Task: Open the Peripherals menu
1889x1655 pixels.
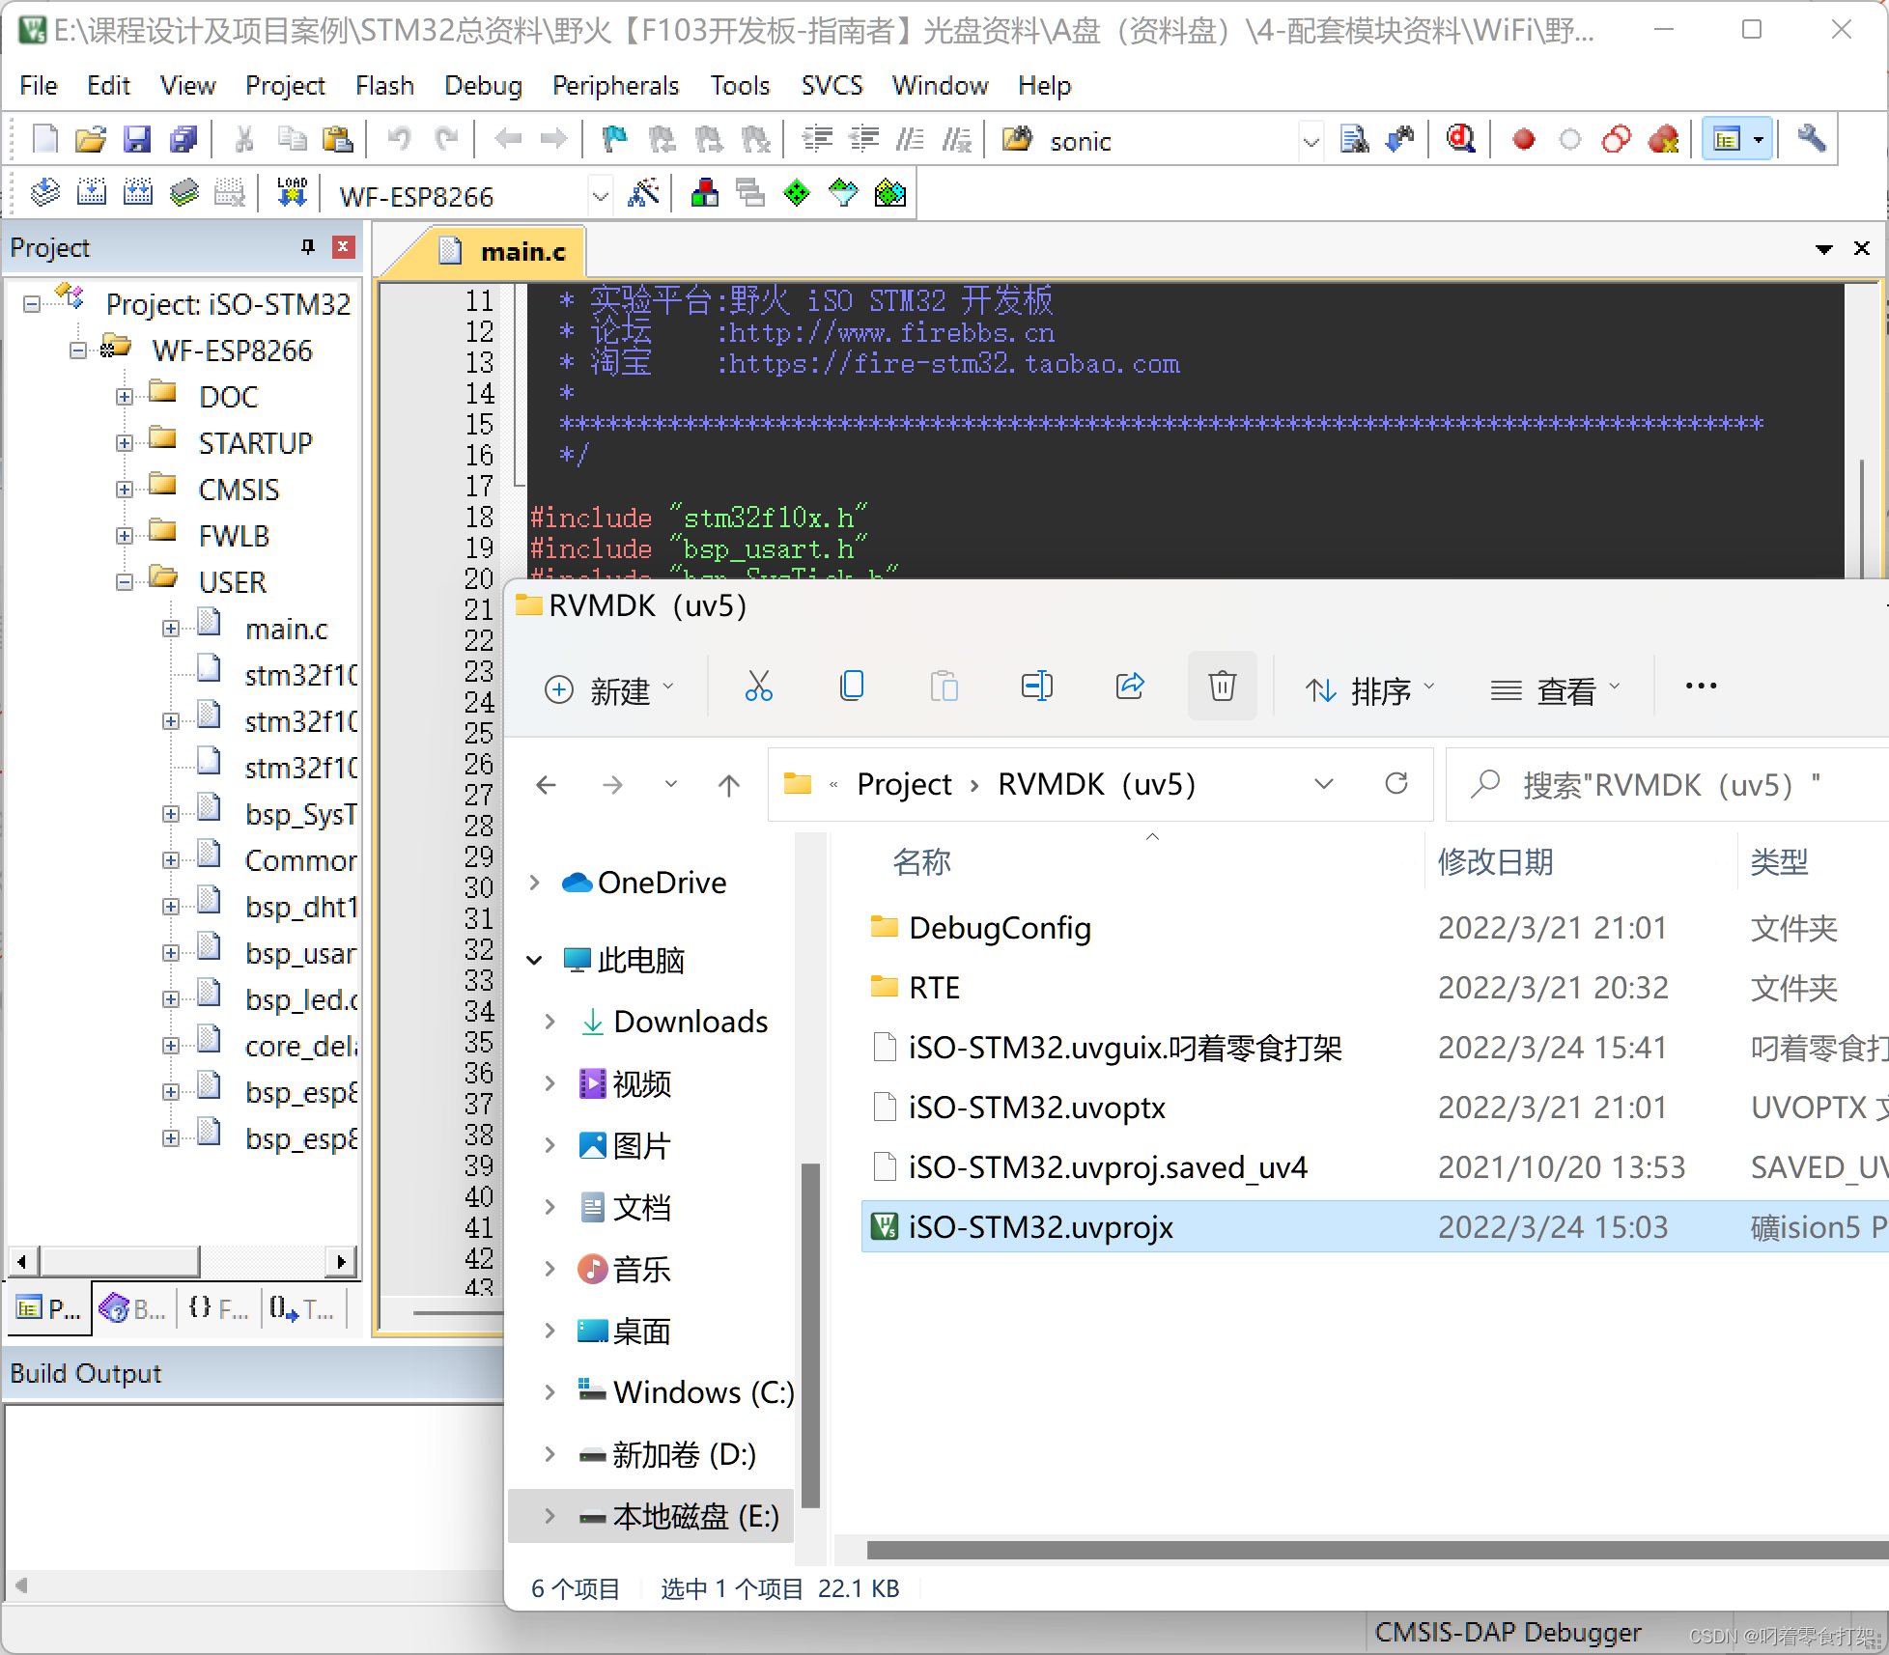Action: click(615, 86)
